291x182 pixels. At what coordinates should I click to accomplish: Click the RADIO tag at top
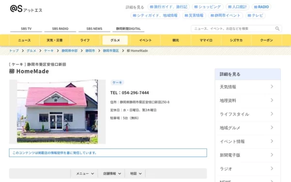tap(261, 7)
